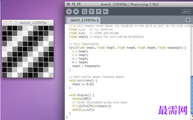Run the sketch with the Play button
The height and width of the screenshot is (120, 193).
[69, 12]
